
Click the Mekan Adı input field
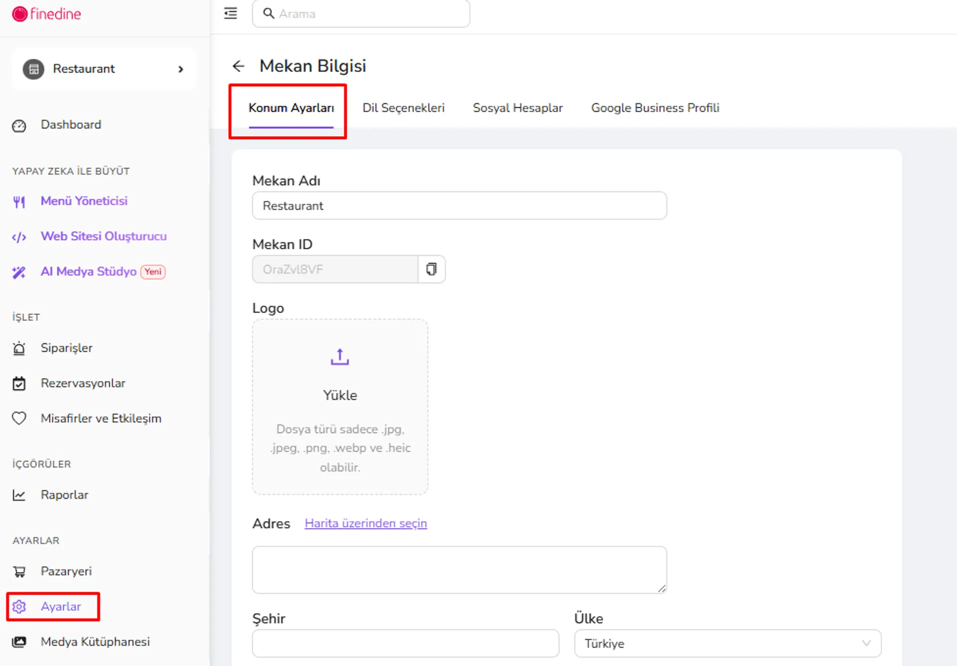pyautogui.click(x=460, y=205)
